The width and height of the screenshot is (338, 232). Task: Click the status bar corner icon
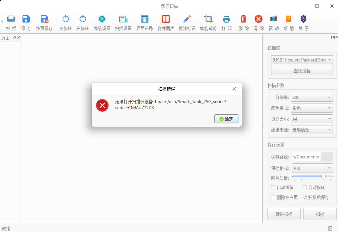[330, 228]
